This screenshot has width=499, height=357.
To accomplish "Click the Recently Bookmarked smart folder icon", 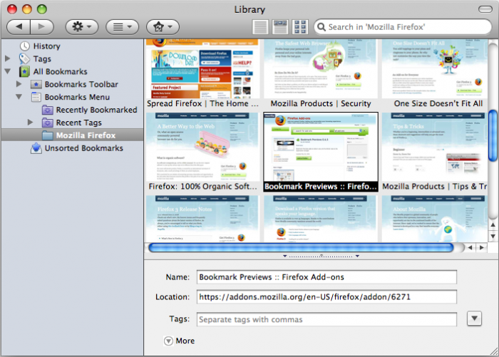I will pyautogui.click(x=48, y=110).
